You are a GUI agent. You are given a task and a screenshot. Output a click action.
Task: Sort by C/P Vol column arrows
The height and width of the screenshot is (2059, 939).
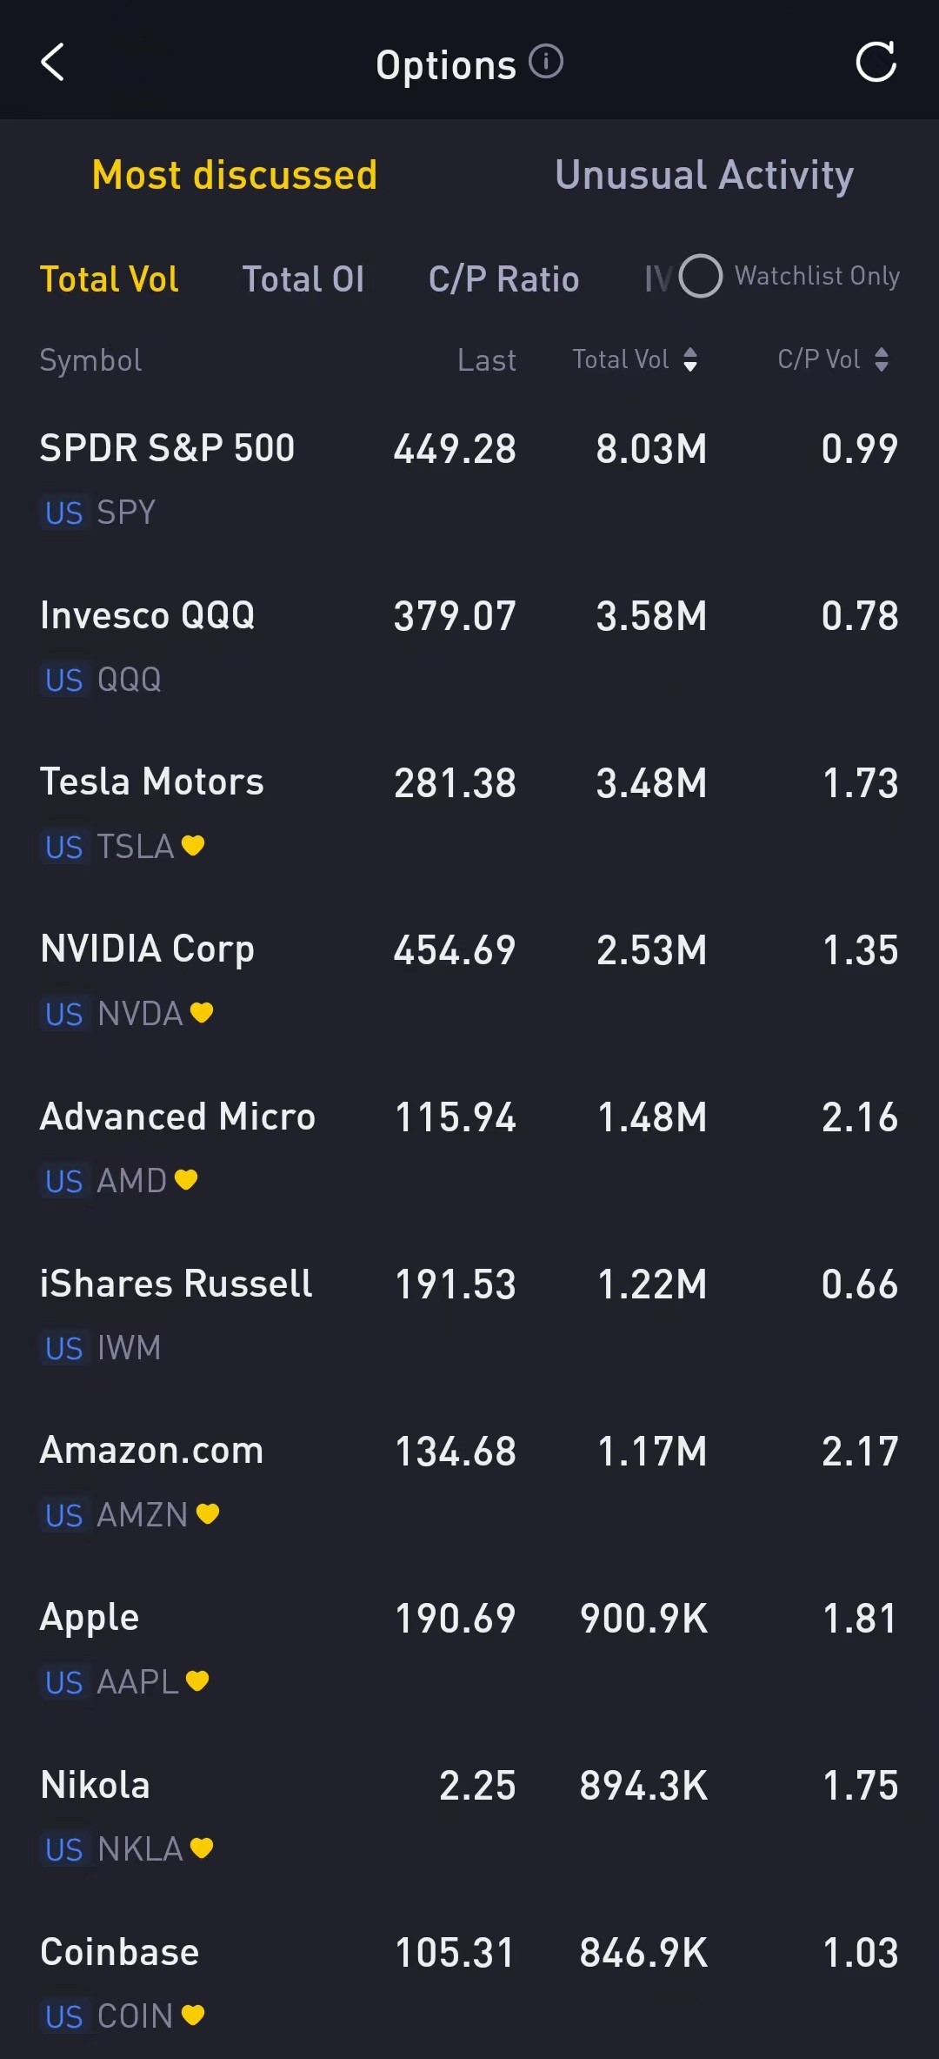882,359
